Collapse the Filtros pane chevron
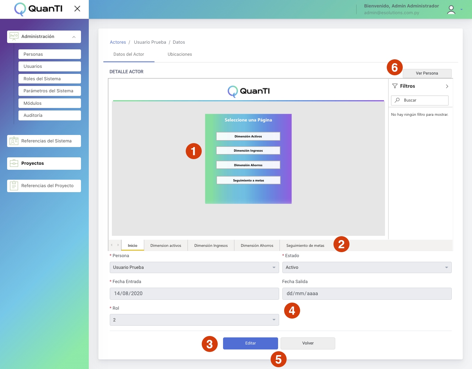Viewport: 472px width, 369px height. (x=447, y=86)
